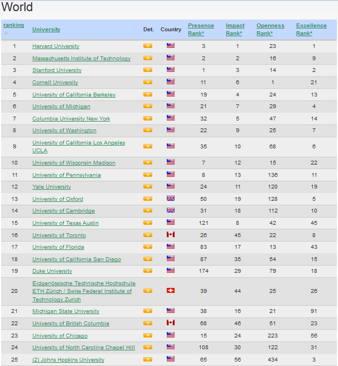
Task: Open details icon for Johns Hopkins University
Action: [148, 359]
